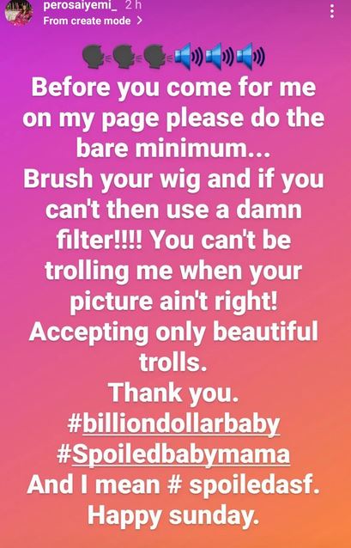The width and height of the screenshot is (351, 548).
Task: Tap the Happy sunday. closing line
Action: 173,516
